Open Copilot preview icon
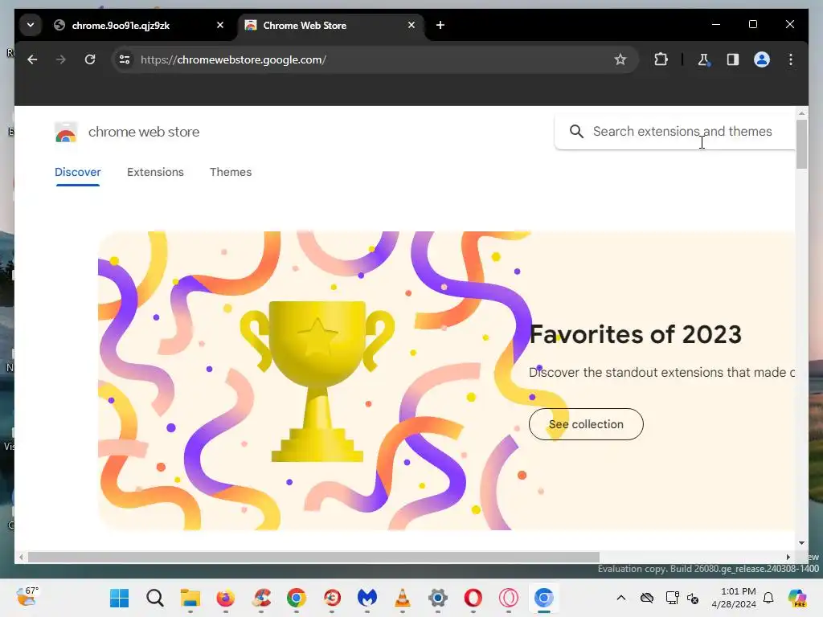 coord(797,598)
